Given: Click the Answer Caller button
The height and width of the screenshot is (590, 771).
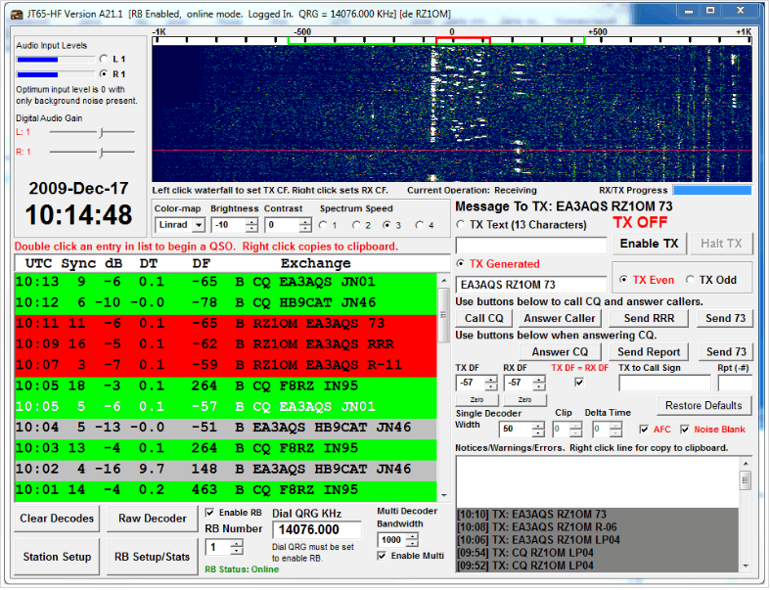Looking at the screenshot, I should coord(559,318).
